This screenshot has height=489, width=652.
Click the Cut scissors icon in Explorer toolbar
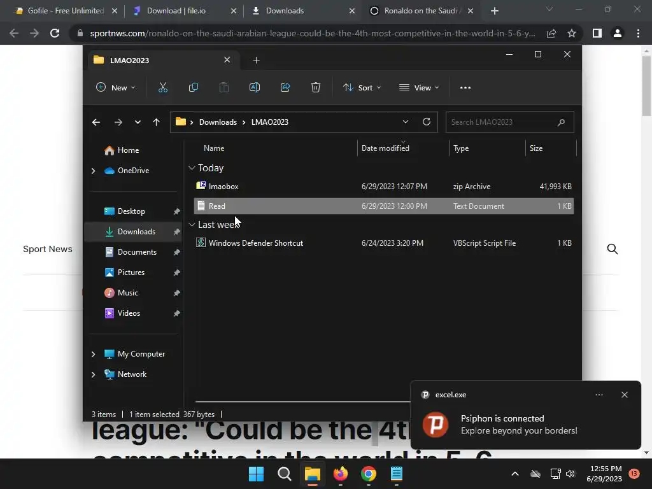pyautogui.click(x=162, y=87)
